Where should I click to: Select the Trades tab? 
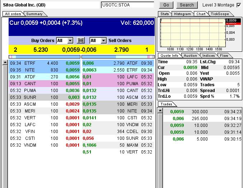coord(166,104)
